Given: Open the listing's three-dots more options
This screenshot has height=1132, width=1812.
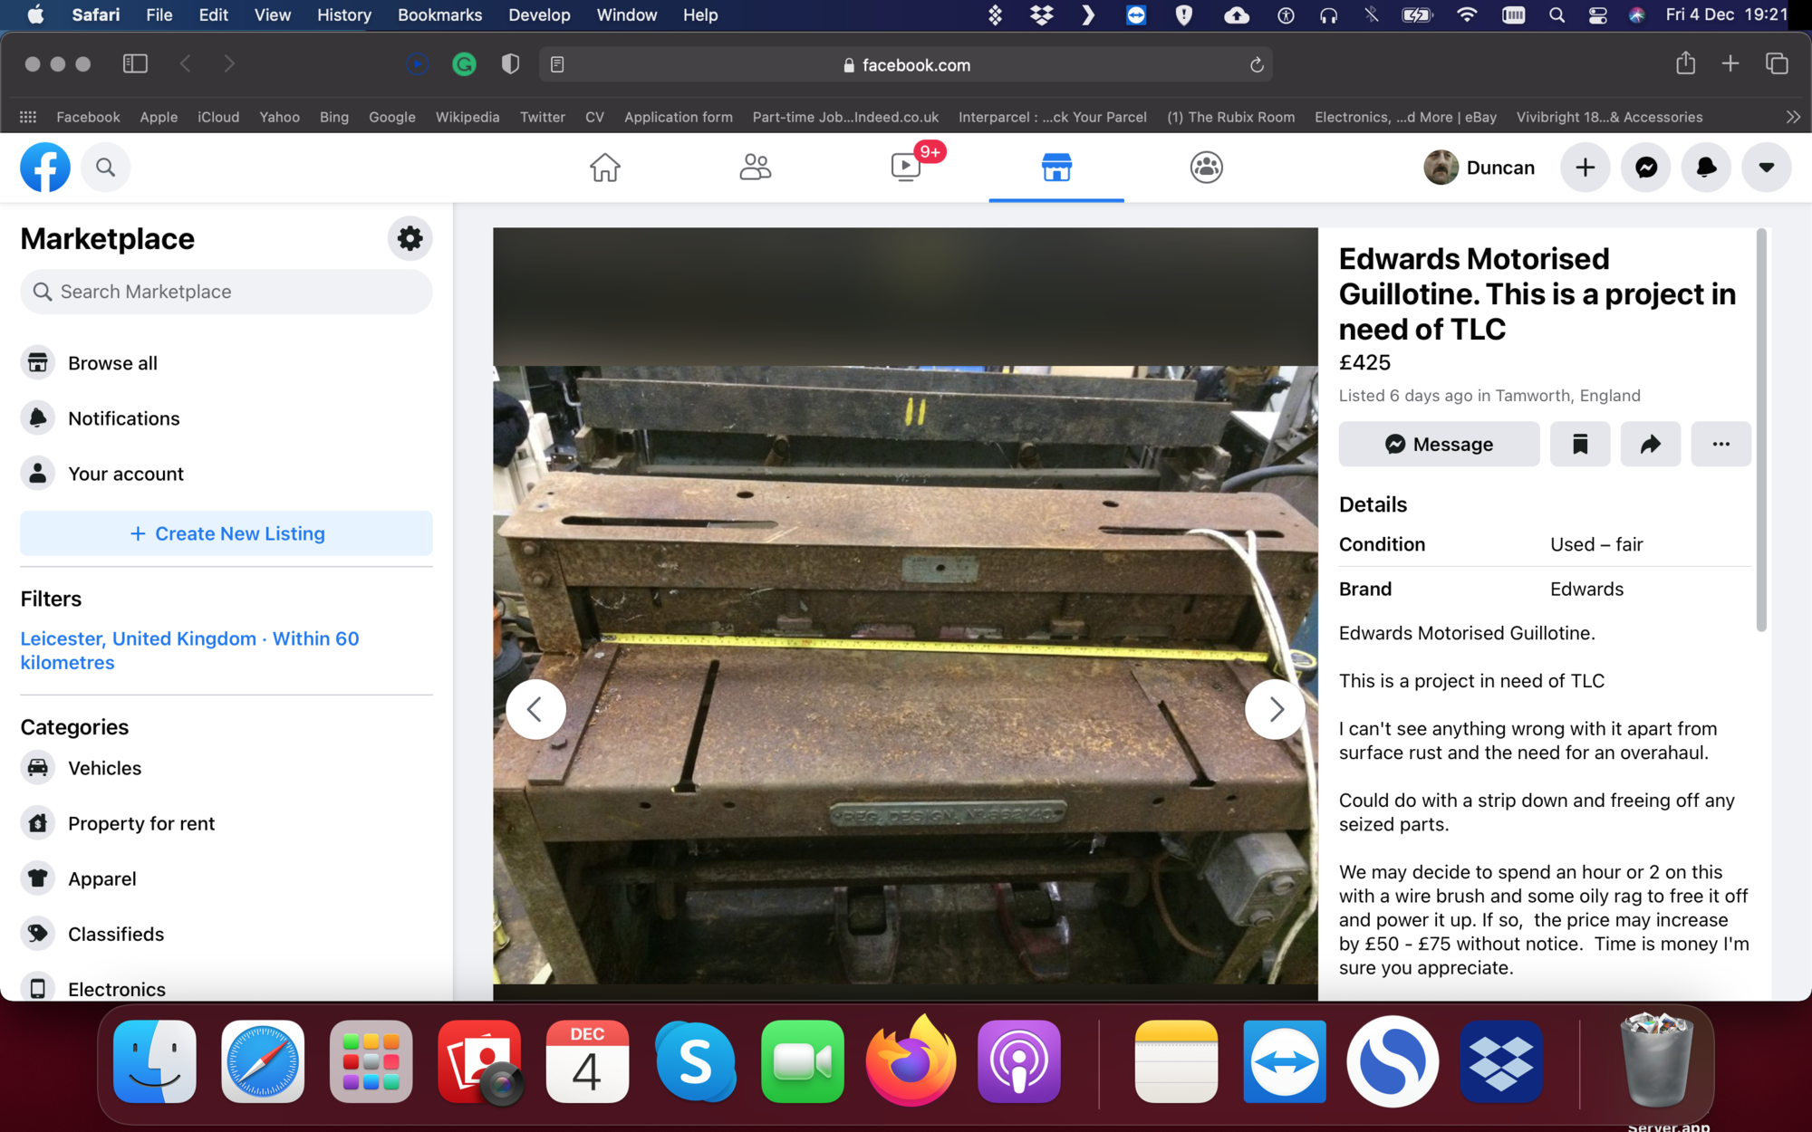Looking at the screenshot, I should point(1720,444).
